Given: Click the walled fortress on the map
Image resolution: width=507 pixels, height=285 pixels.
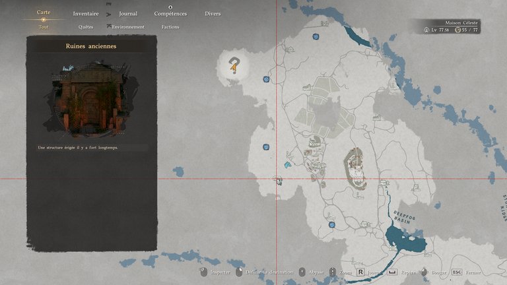Looking at the screenshot, I should [357, 169].
